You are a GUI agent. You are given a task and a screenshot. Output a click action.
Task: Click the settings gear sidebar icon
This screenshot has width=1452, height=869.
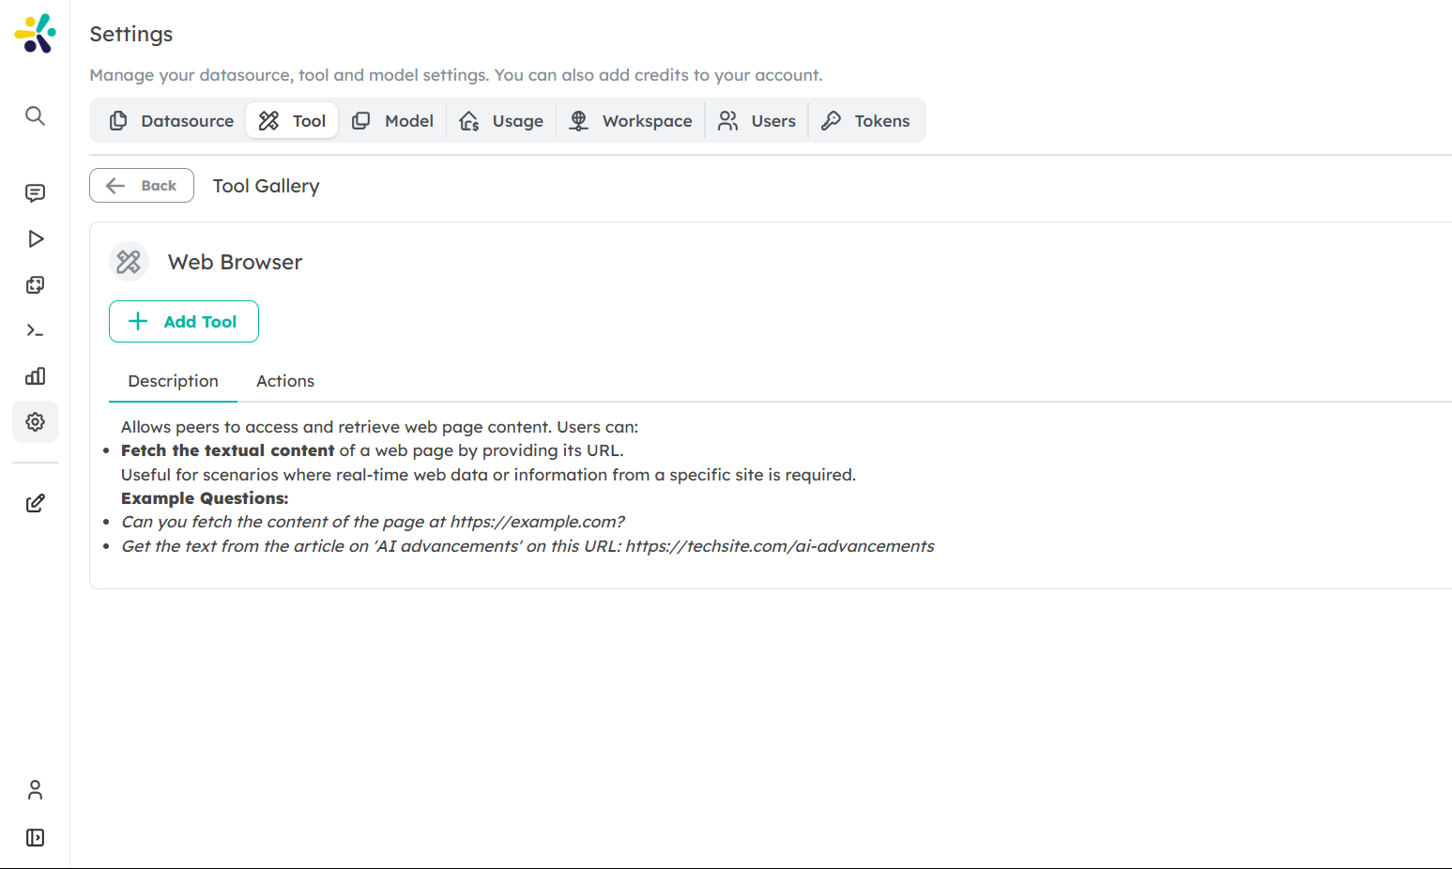coord(35,422)
